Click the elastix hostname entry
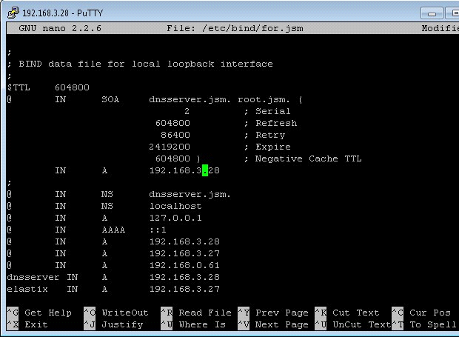The width and height of the screenshot is (459, 337). click(27, 289)
